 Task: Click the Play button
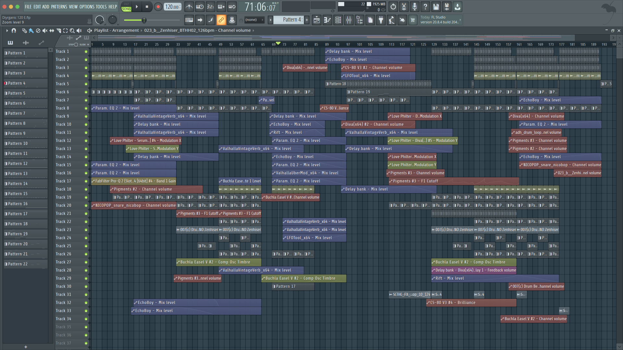(x=137, y=6)
